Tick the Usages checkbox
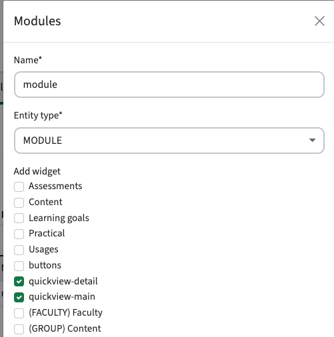Screen dimensions: 334x337 [x=19, y=250]
